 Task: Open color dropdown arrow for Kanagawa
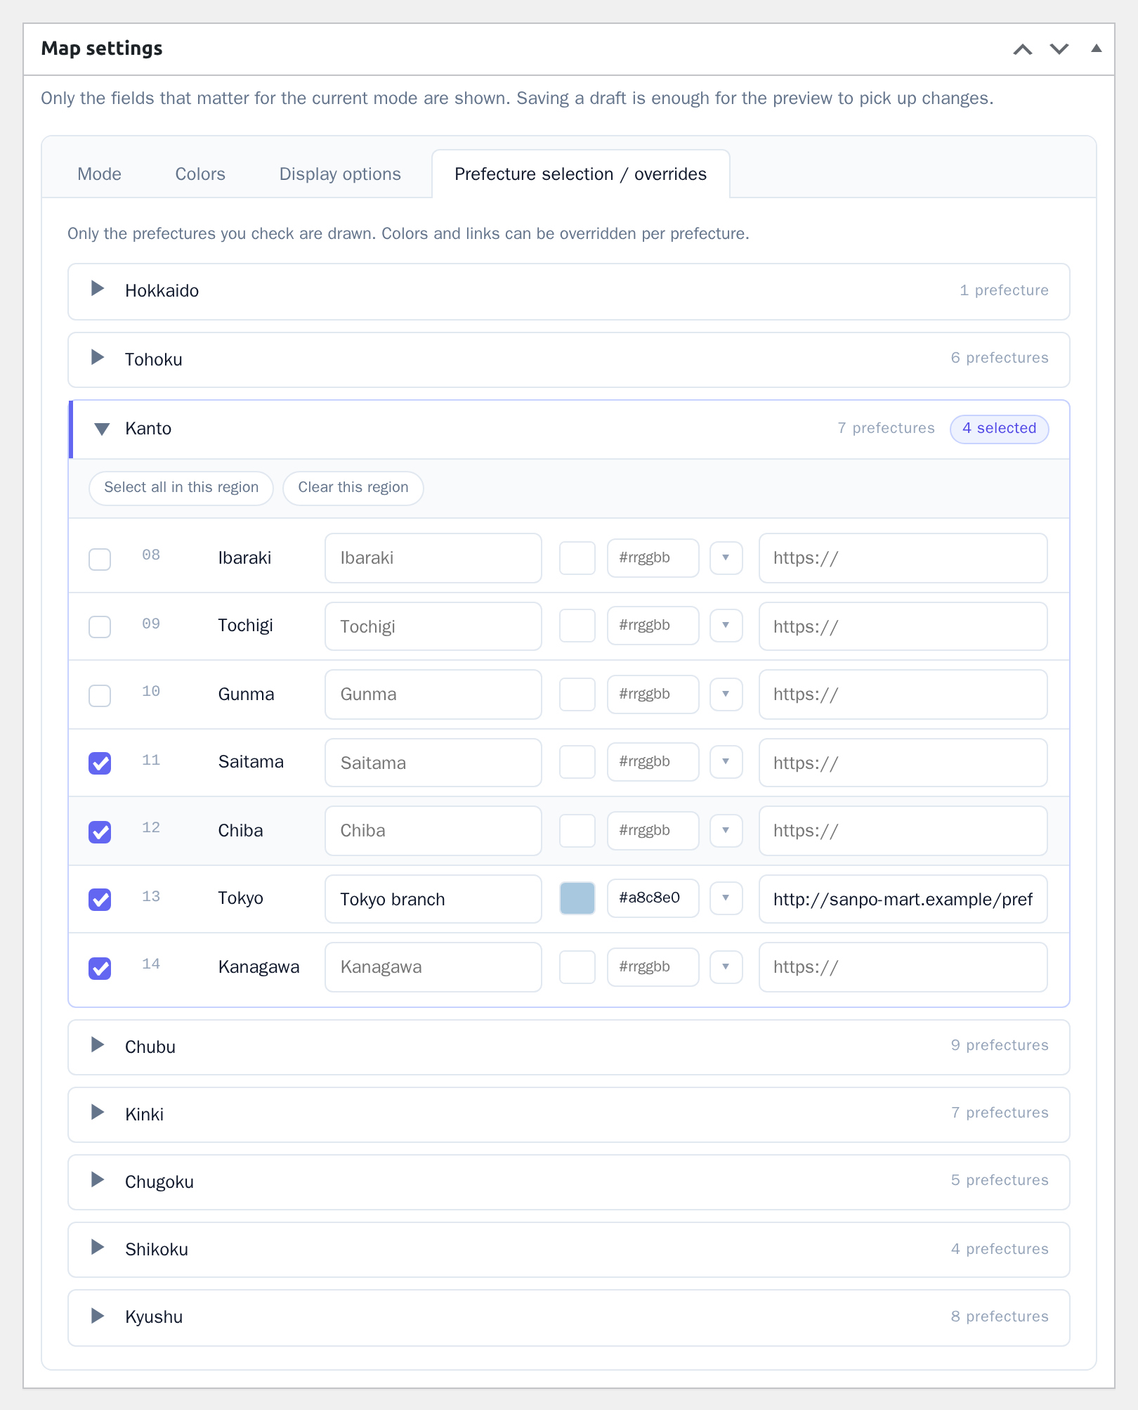(x=726, y=967)
